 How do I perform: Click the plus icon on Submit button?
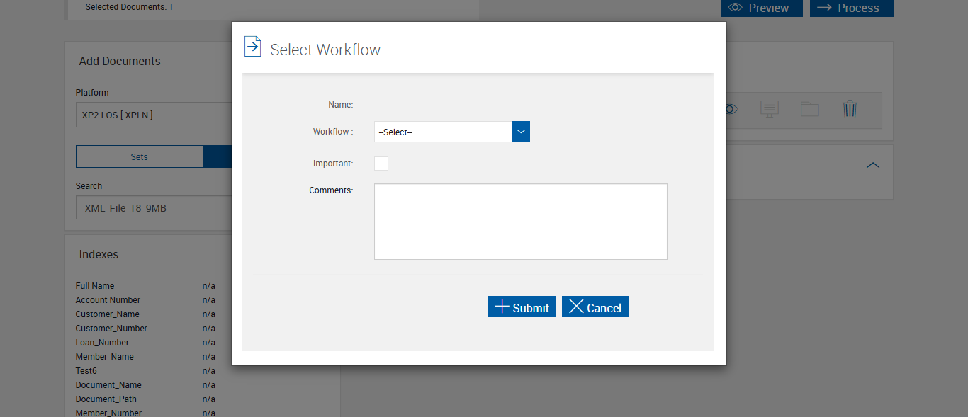pos(502,307)
